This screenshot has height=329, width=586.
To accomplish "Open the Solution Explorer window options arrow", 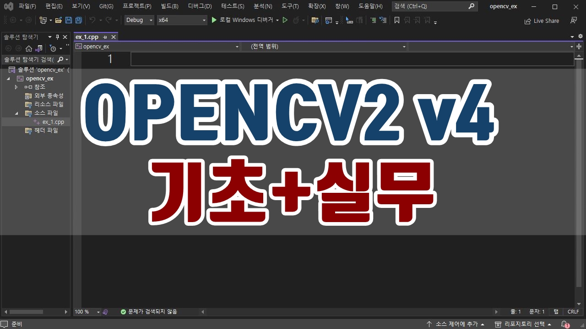I will [x=50, y=37].
